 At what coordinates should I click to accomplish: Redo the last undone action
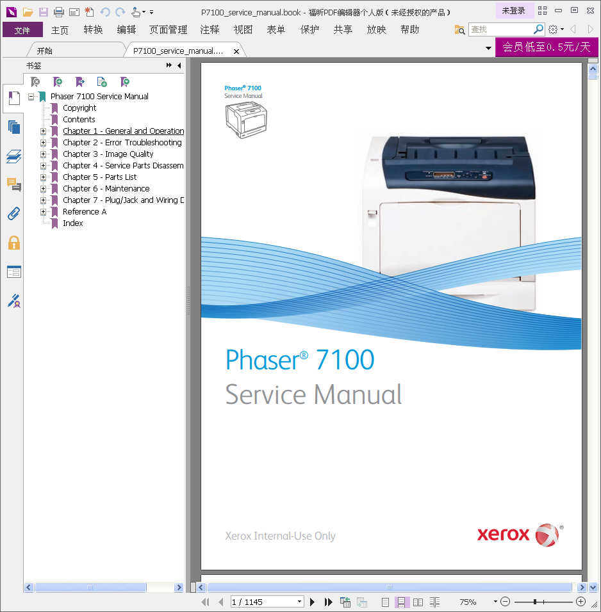click(120, 12)
